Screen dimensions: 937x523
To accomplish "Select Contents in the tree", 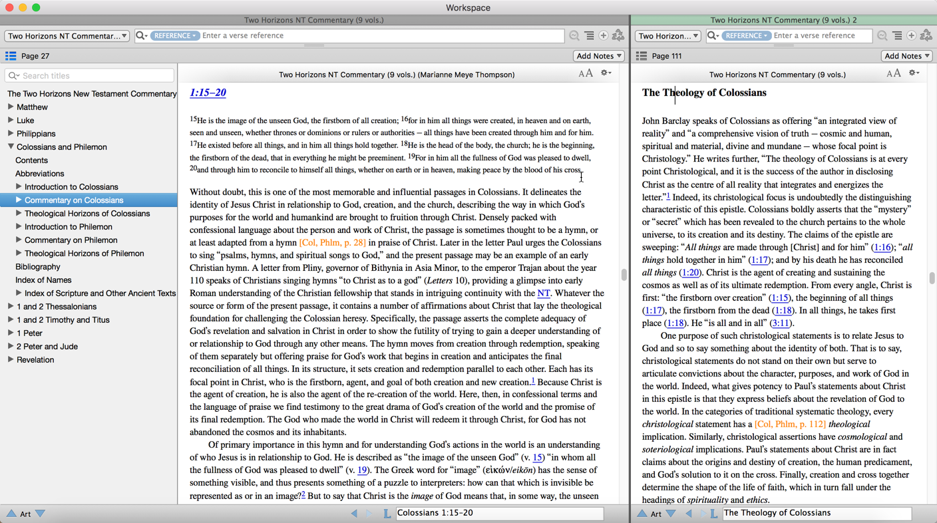I will pyautogui.click(x=31, y=160).
